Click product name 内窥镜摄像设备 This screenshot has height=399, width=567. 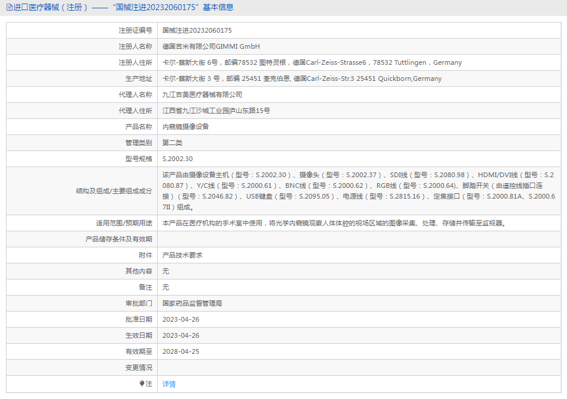click(186, 127)
